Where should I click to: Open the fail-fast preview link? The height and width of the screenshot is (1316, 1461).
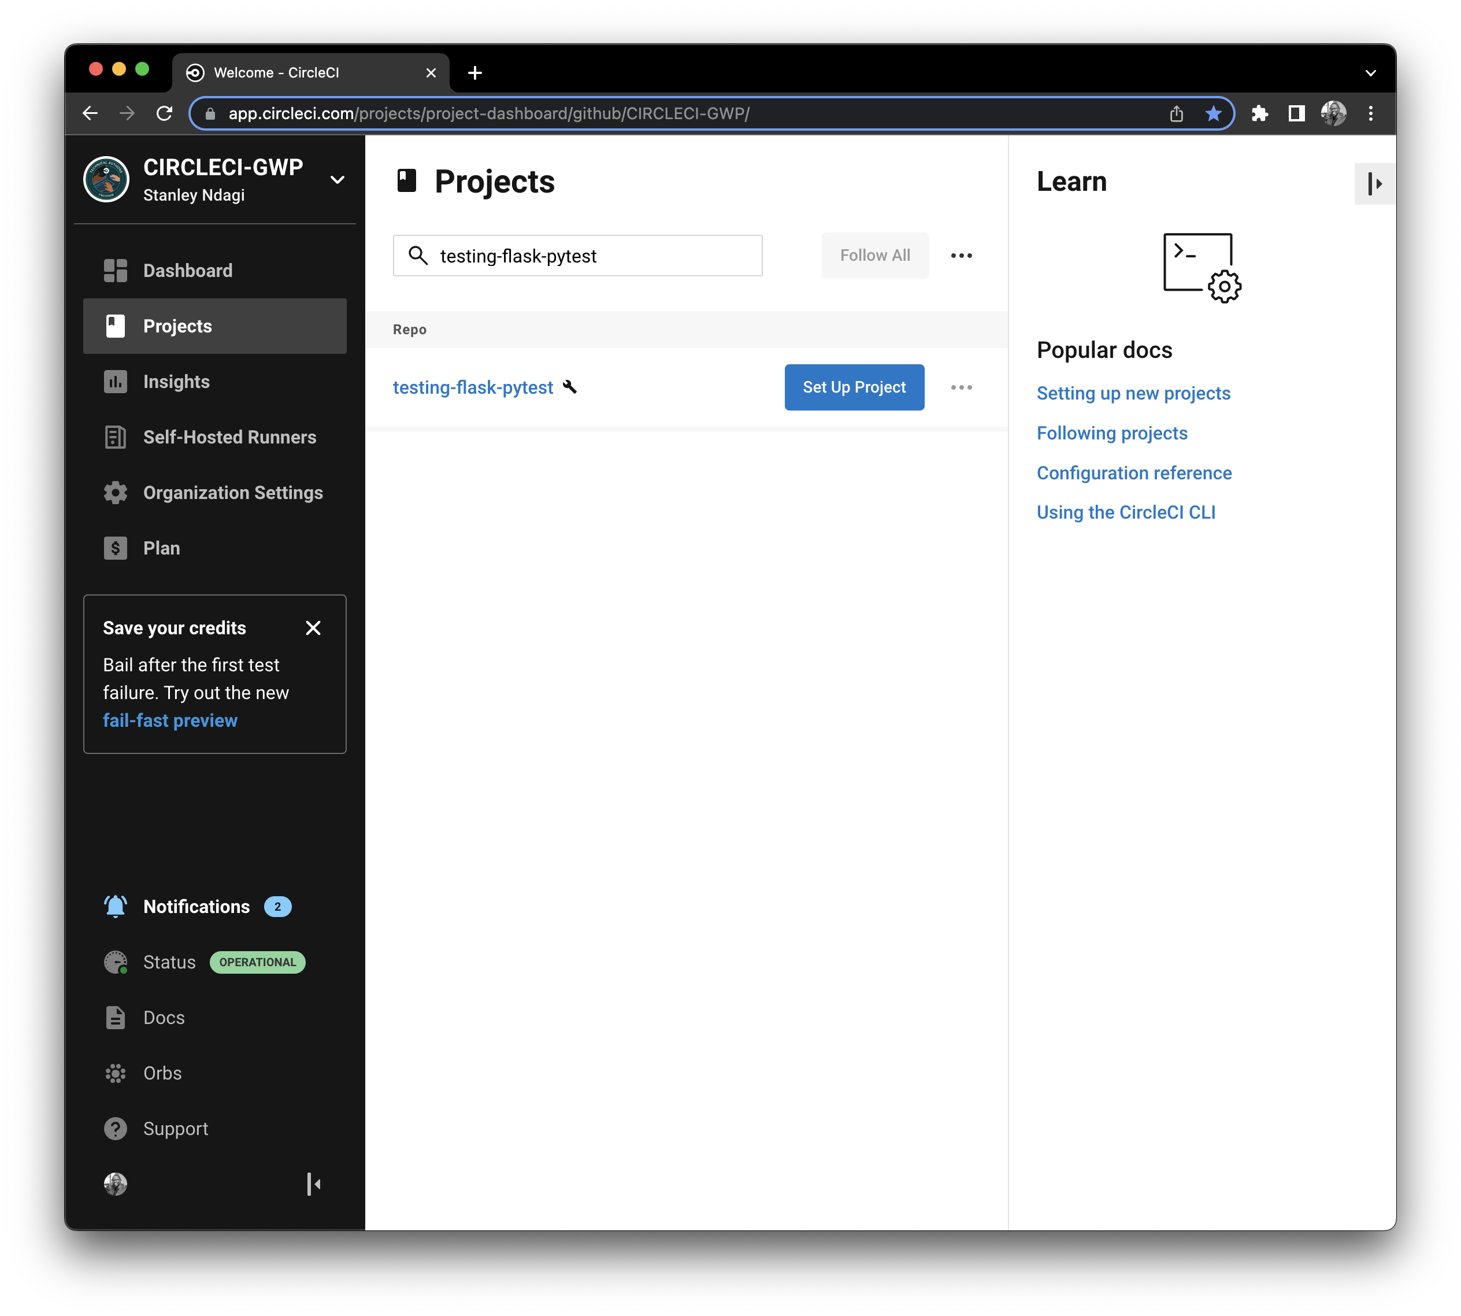point(170,720)
